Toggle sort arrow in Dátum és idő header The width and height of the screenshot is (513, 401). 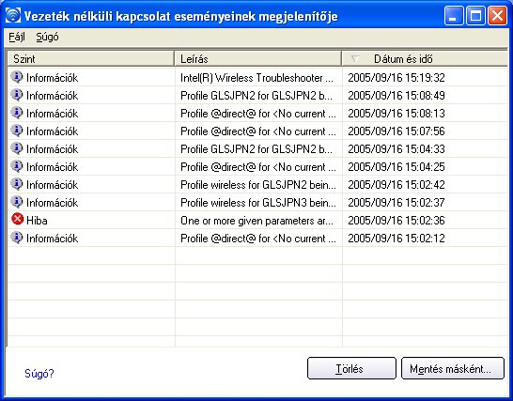[354, 59]
